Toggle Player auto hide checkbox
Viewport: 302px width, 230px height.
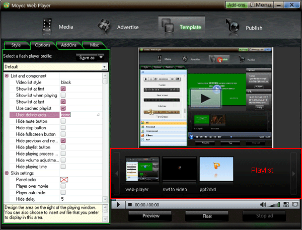(x=63, y=192)
